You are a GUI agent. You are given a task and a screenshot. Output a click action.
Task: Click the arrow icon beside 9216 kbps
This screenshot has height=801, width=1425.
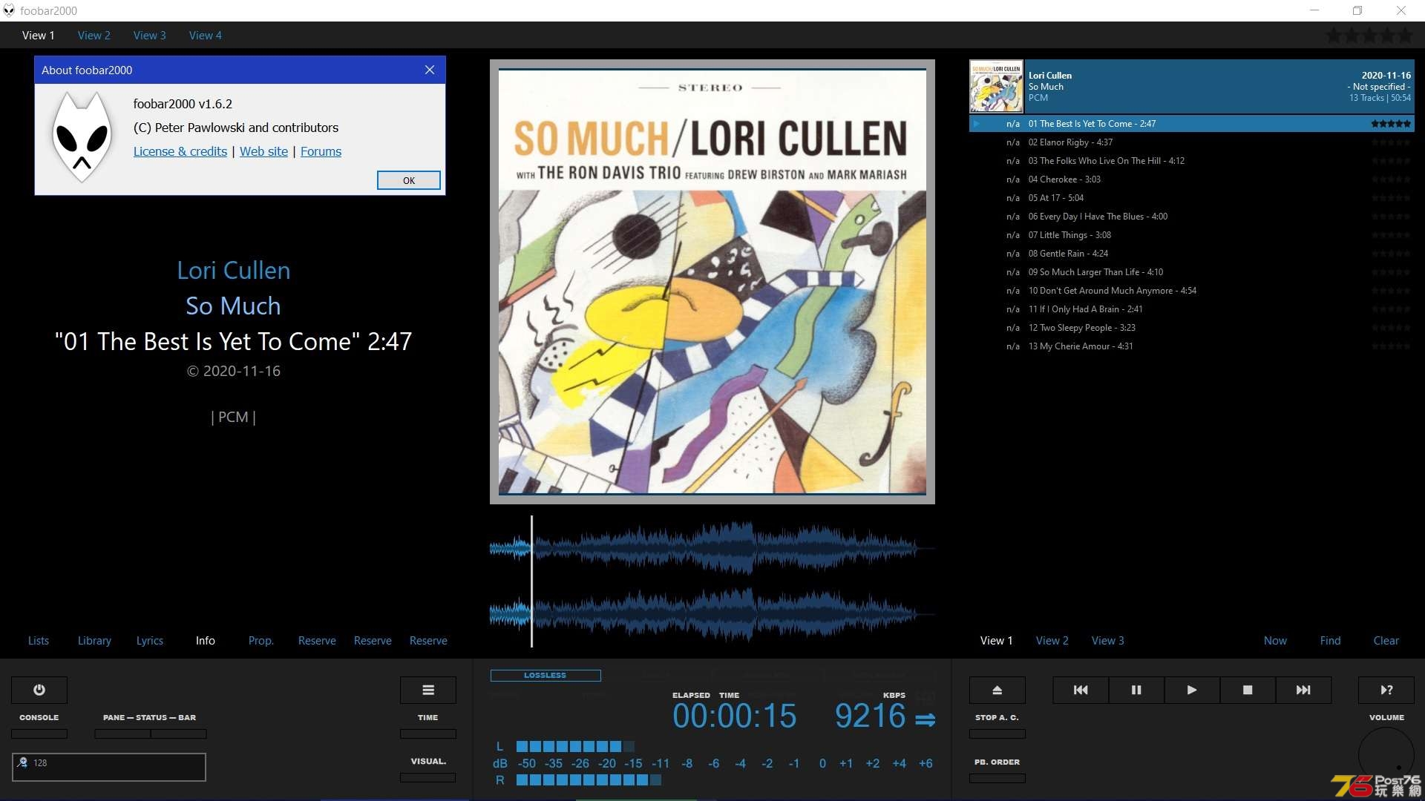point(925,719)
